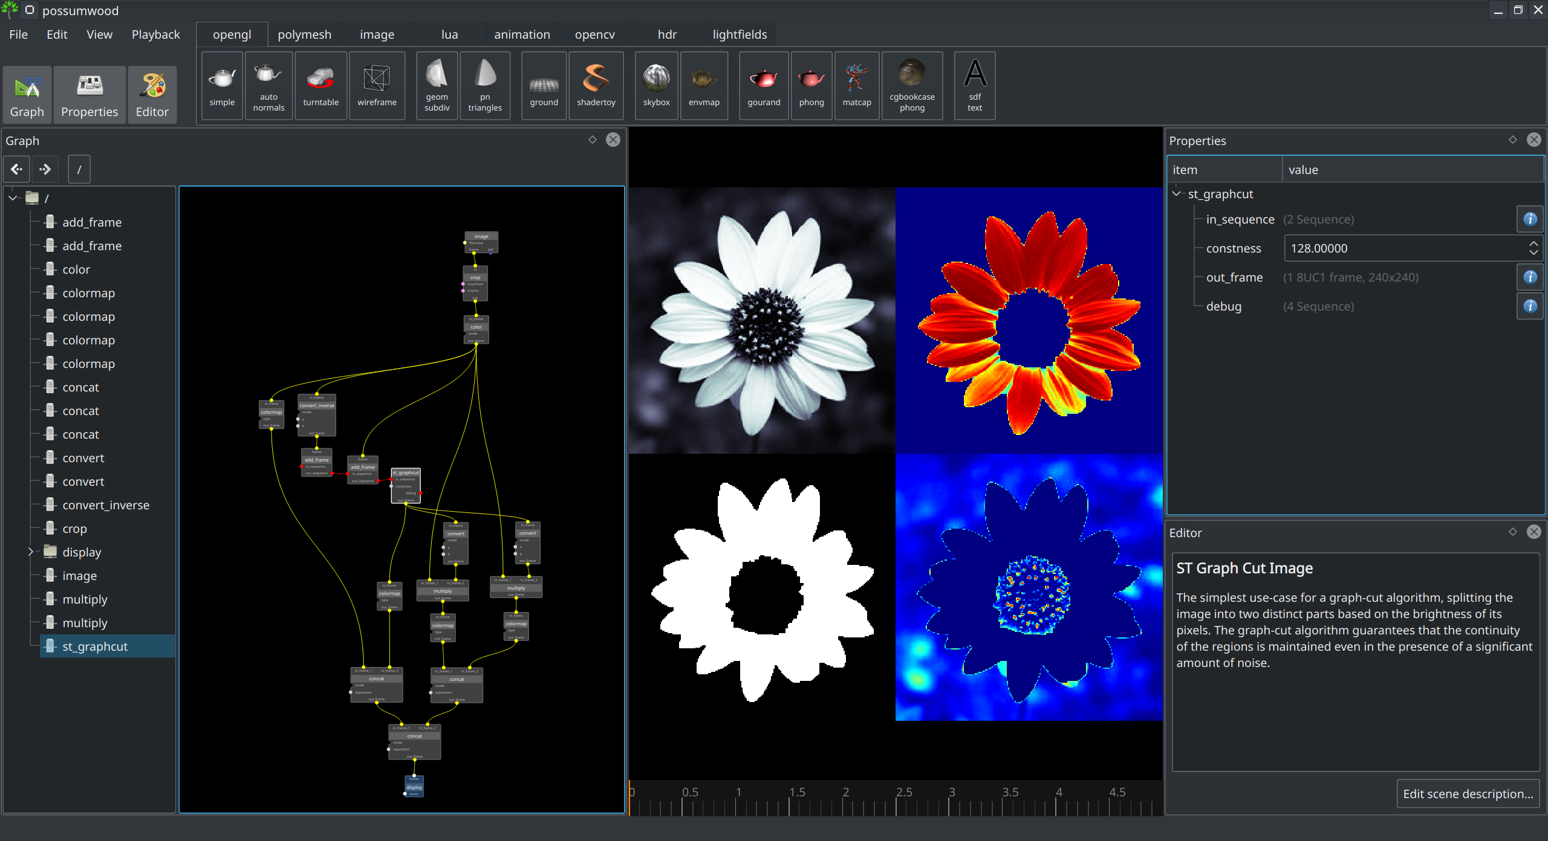
Task: Toggle the Editor panel button
Action: click(x=152, y=95)
